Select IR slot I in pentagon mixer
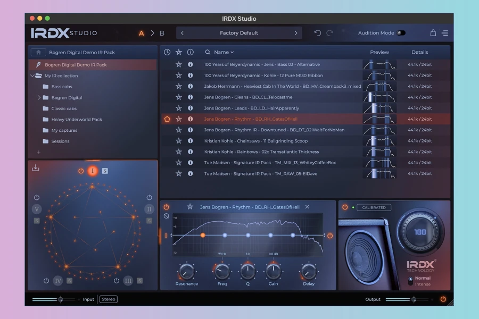479x319 pixels. tap(93, 171)
